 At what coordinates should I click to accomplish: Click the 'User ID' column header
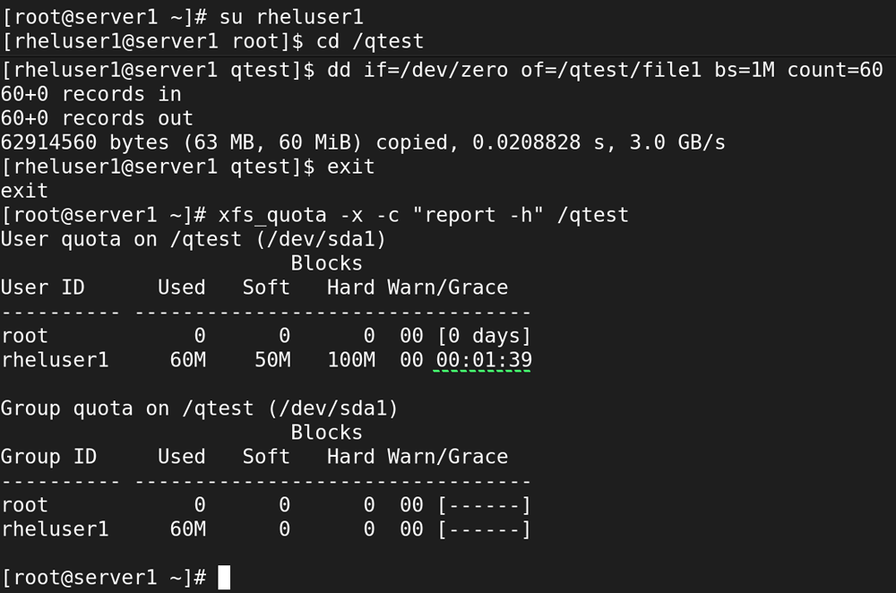42,288
